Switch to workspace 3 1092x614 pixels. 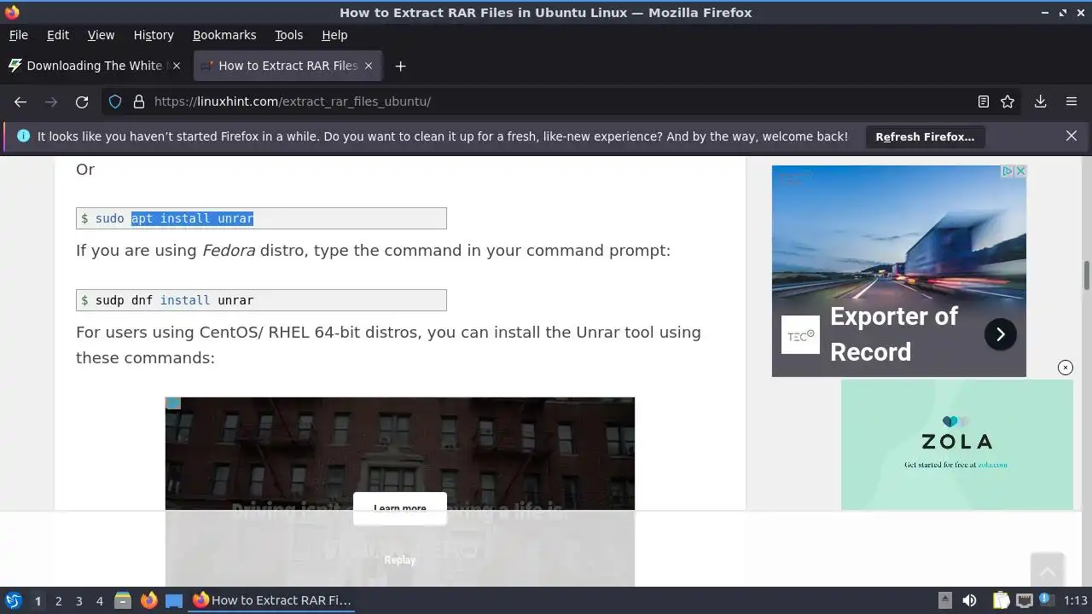coord(78,601)
